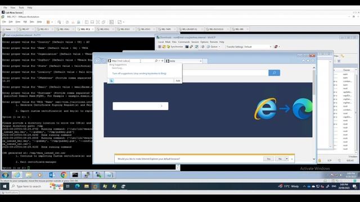The height and width of the screenshot is (202, 360).
Task: Click VMware console view icon
Action: 111,22
